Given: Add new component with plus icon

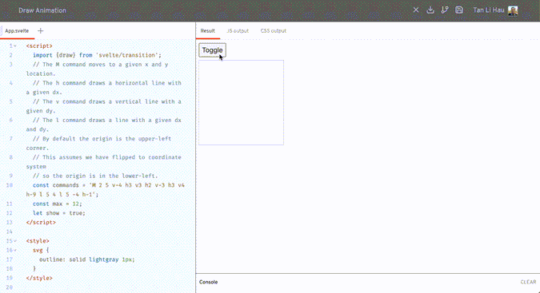Looking at the screenshot, I should click(x=40, y=30).
